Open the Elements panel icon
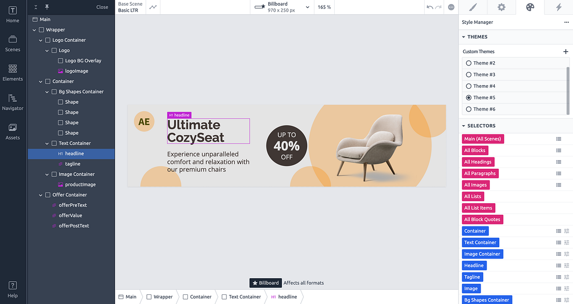 tap(12, 72)
